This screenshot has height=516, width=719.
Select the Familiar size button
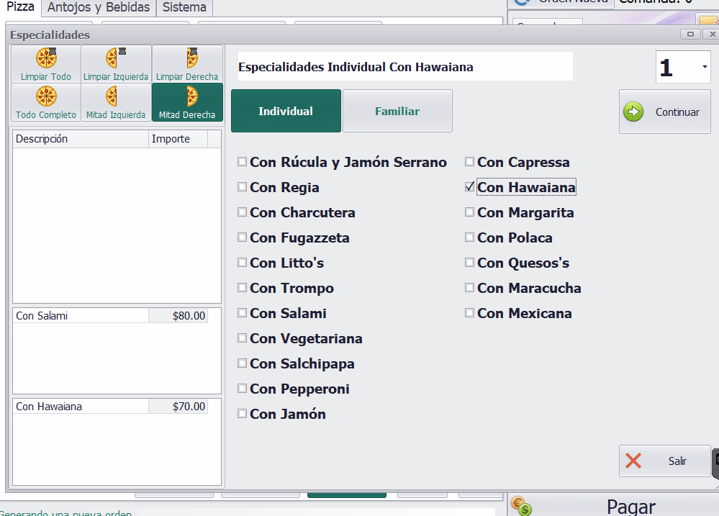(397, 111)
